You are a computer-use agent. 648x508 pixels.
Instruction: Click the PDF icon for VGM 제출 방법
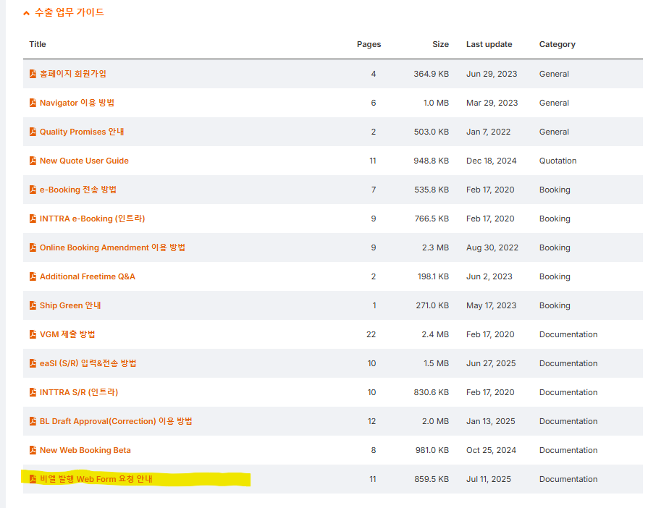33,334
